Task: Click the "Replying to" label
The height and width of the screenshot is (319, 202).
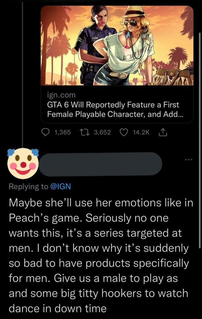Action: [29, 187]
